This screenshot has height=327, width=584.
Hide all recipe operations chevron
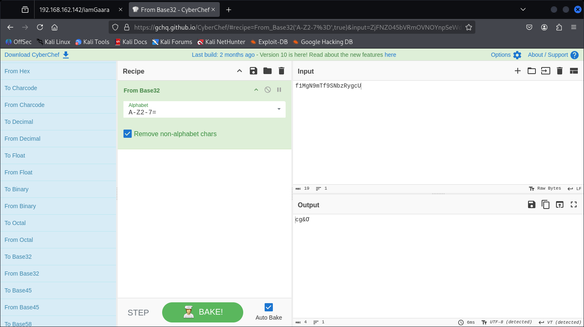tap(240, 71)
